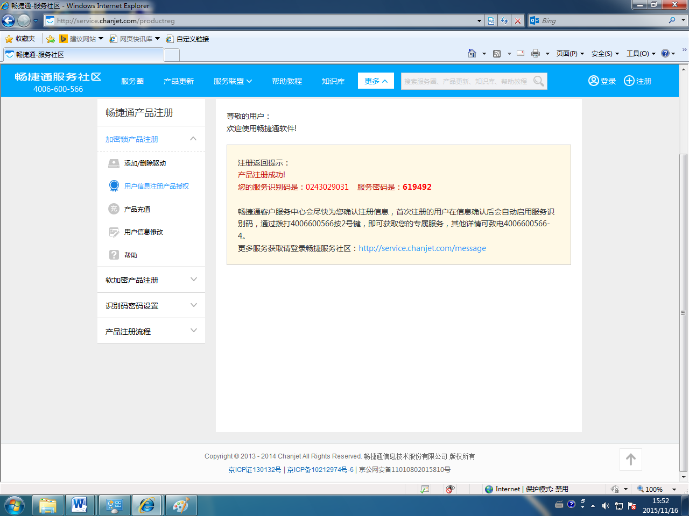Click the 添加/删除驱动 drive icon
689x516 pixels.
114,163
